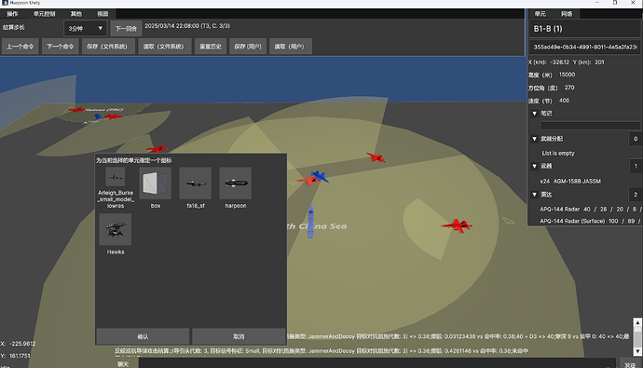The image size is (643, 368).
Task: Click the 下一回合 next turn button
Action: coord(126,29)
